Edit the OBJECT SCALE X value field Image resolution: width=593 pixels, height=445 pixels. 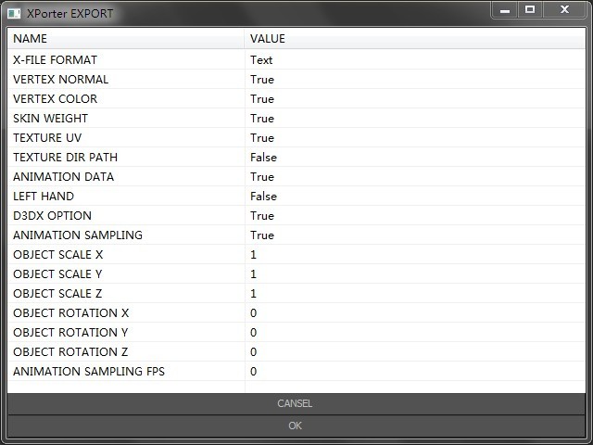[254, 255]
